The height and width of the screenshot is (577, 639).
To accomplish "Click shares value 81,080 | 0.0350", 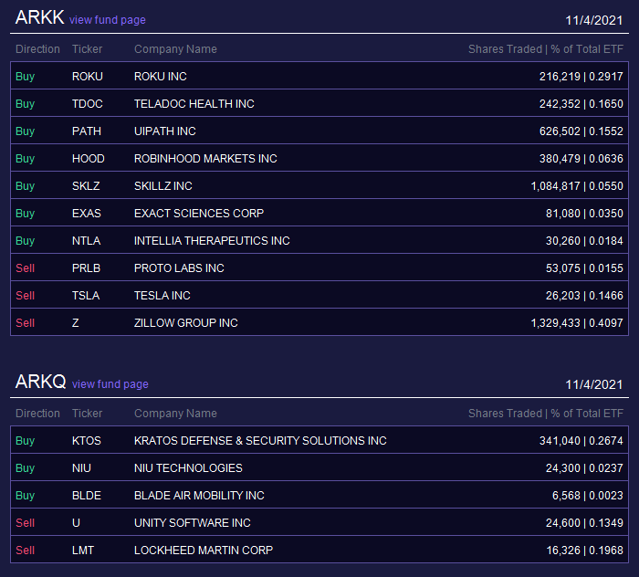I will click(x=584, y=213).
